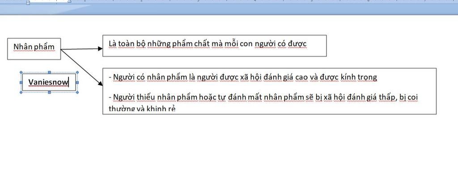
Task: Click bottom-right corner handle of Vaniesnow box
Action: click(x=77, y=92)
